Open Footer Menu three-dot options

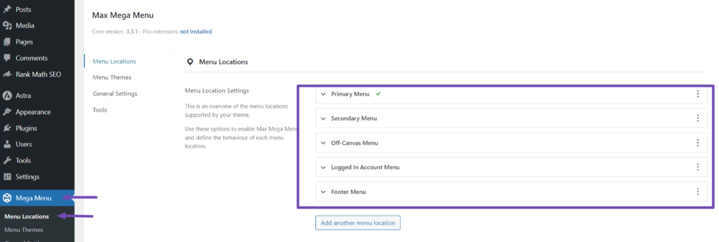pyautogui.click(x=698, y=192)
